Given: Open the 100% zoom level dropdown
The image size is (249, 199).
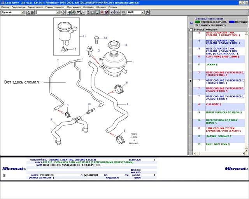Looking at the screenshot, I should pos(142,12).
